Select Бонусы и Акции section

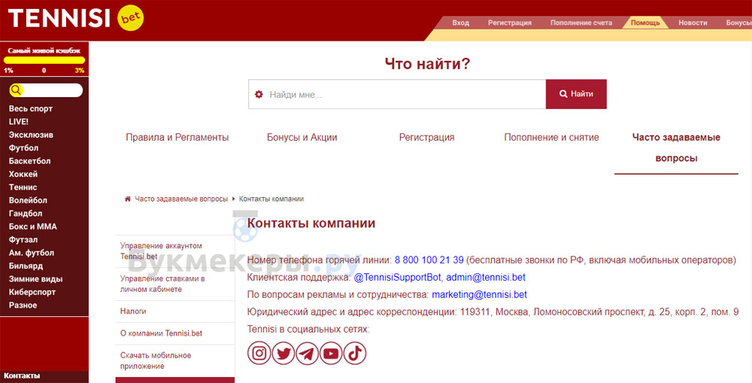pyautogui.click(x=302, y=138)
